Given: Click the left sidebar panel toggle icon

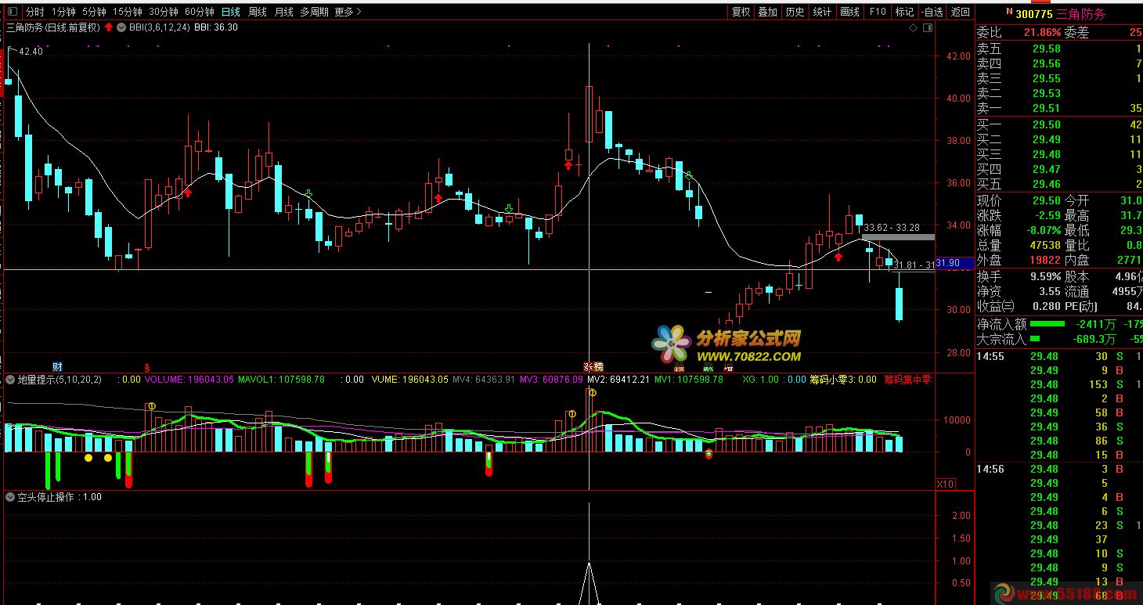Looking at the screenshot, I should (11, 12).
